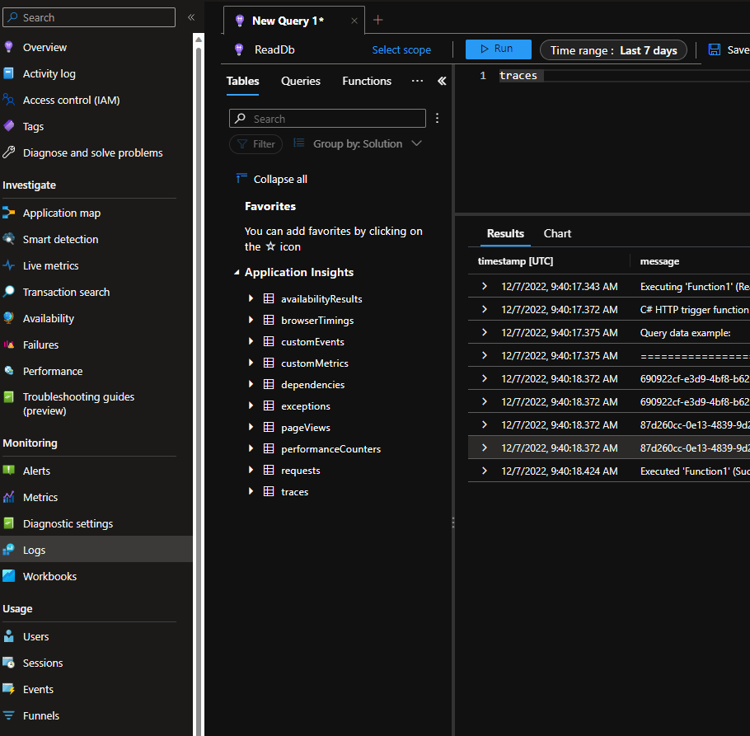Click the Funnels icon
Image resolution: width=750 pixels, height=736 pixels.
[8, 715]
